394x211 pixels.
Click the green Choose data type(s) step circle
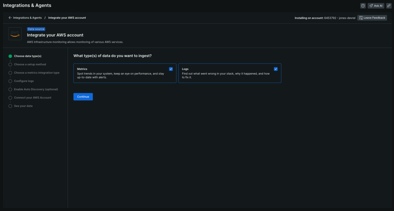tap(10, 56)
